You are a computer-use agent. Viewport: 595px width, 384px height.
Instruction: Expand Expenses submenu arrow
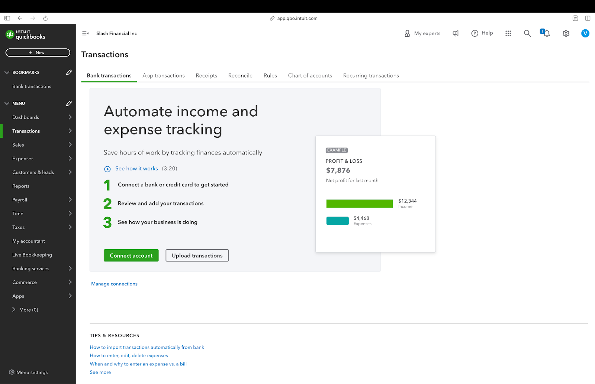pyautogui.click(x=70, y=158)
